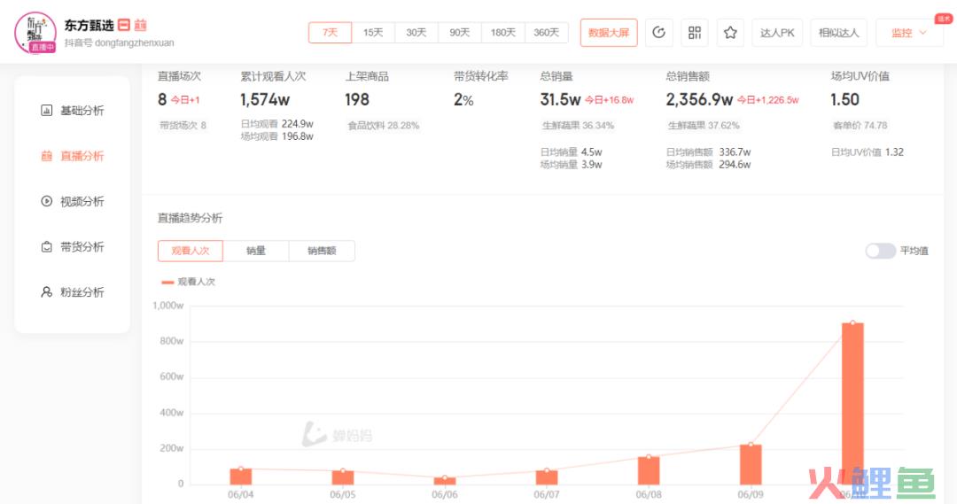Click the 带货转化率 value 2%
957x504 pixels.
(x=463, y=99)
